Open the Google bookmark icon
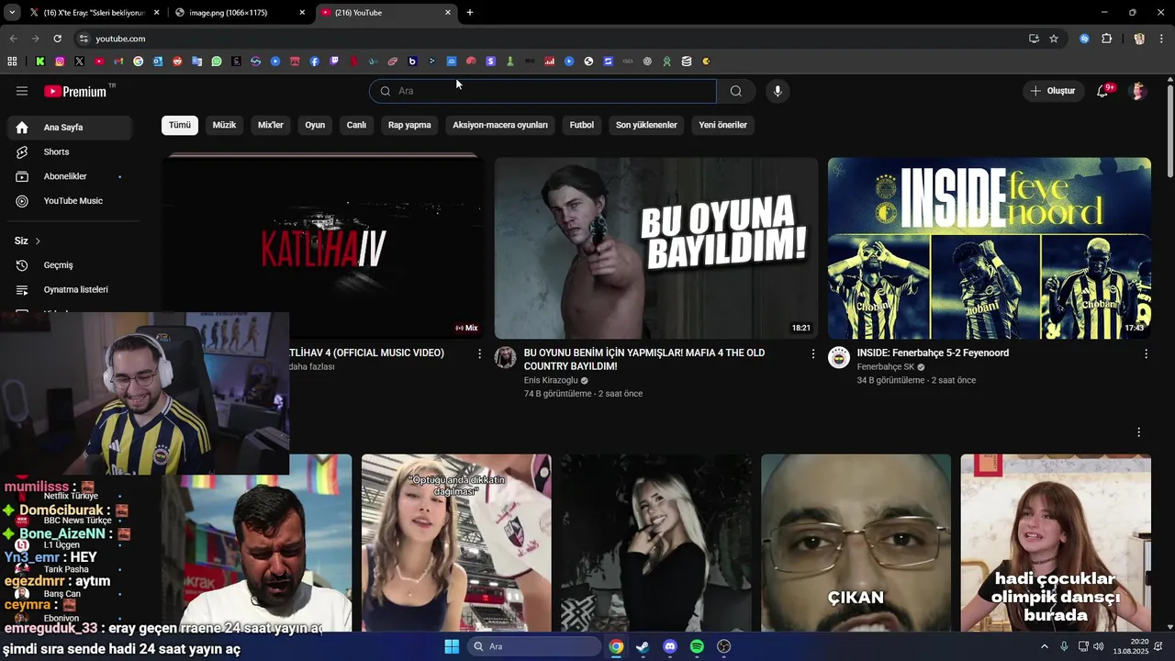The image size is (1175, 661). coord(138,62)
